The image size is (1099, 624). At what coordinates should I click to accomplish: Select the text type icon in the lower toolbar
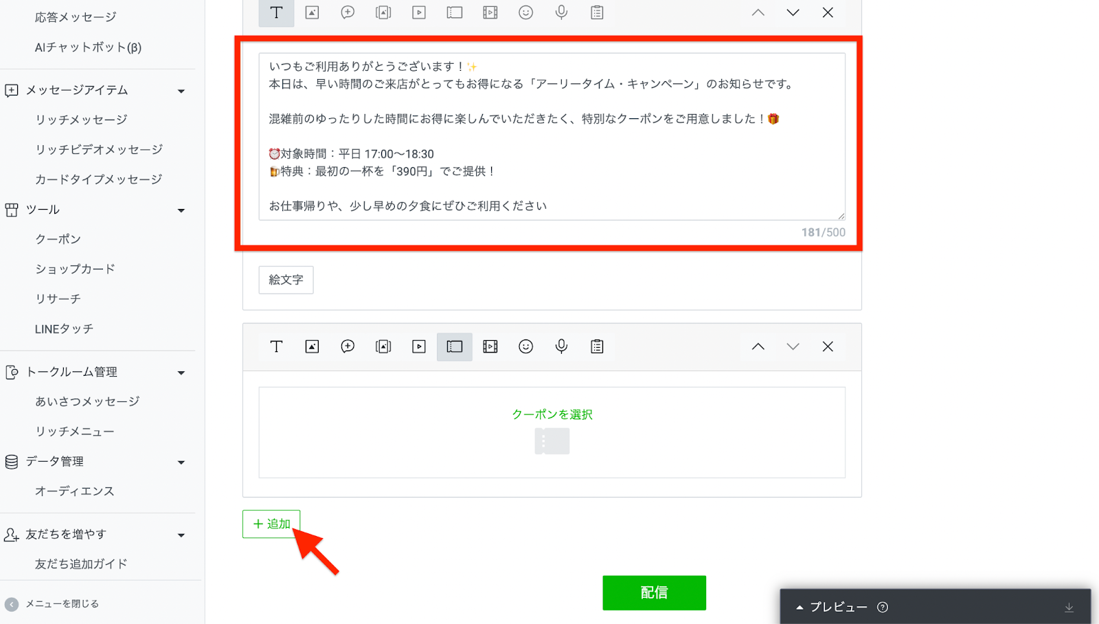click(x=276, y=346)
